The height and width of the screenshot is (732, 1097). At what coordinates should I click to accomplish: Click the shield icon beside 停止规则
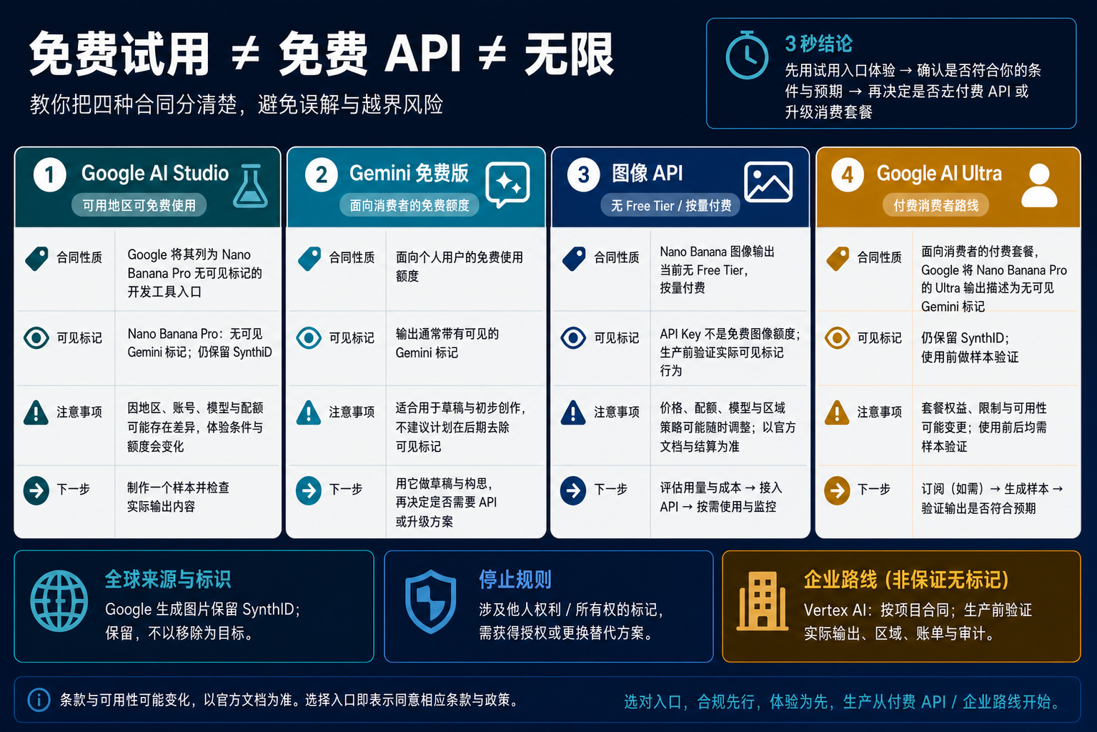(x=431, y=601)
